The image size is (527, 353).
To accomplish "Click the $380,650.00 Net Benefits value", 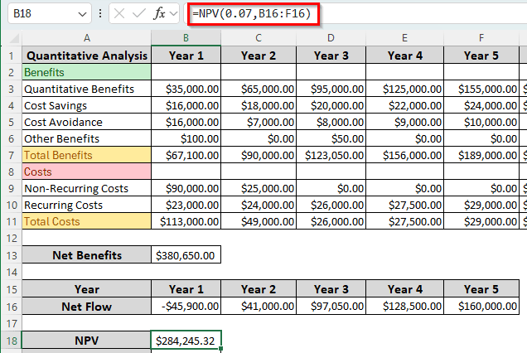I will click(x=186, y=255).
